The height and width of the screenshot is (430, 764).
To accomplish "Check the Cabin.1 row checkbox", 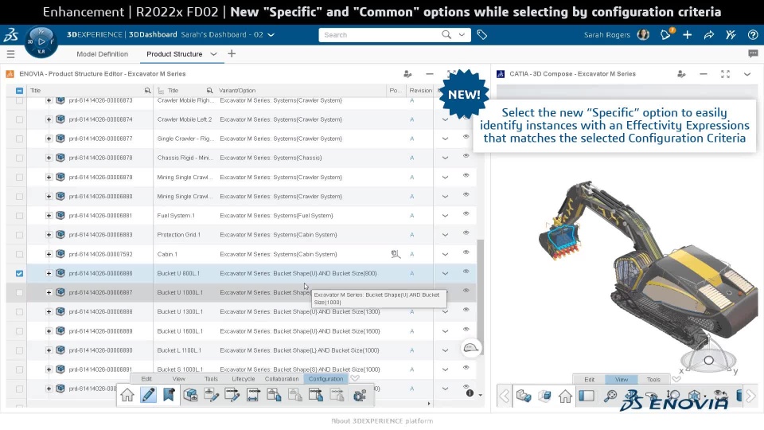I will (x=19, y=254).
